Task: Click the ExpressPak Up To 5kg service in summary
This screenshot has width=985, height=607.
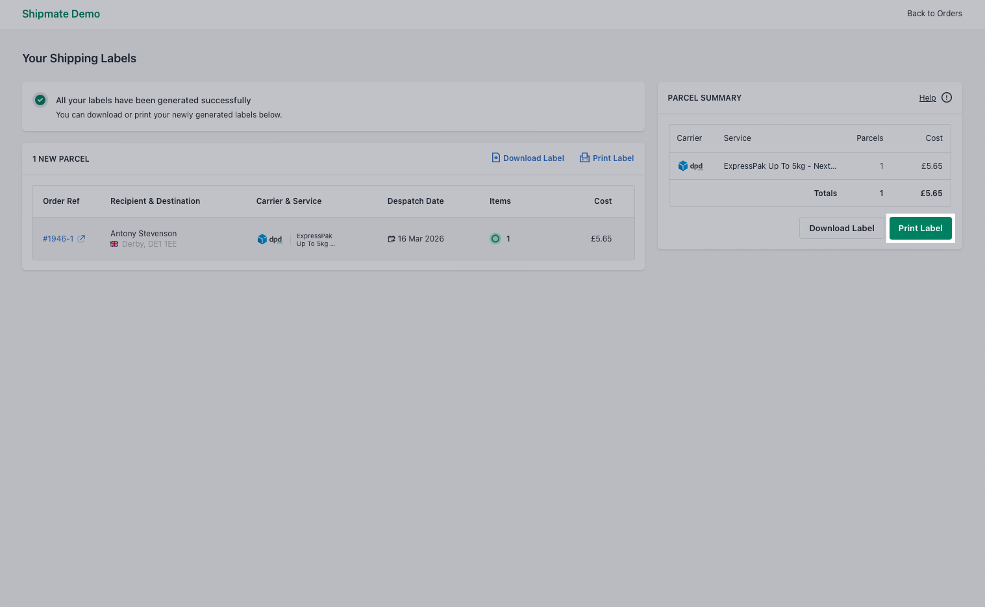Action: pos(780,166)
